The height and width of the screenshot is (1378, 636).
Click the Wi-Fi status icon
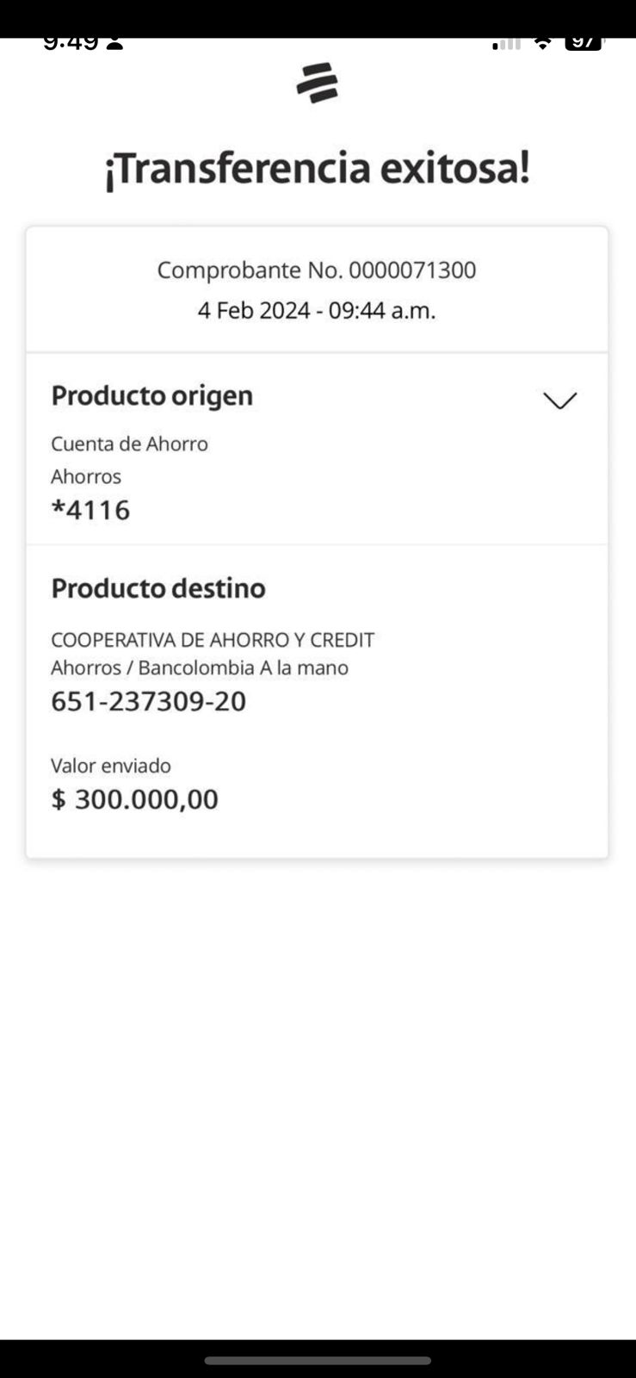pos(542,42)
